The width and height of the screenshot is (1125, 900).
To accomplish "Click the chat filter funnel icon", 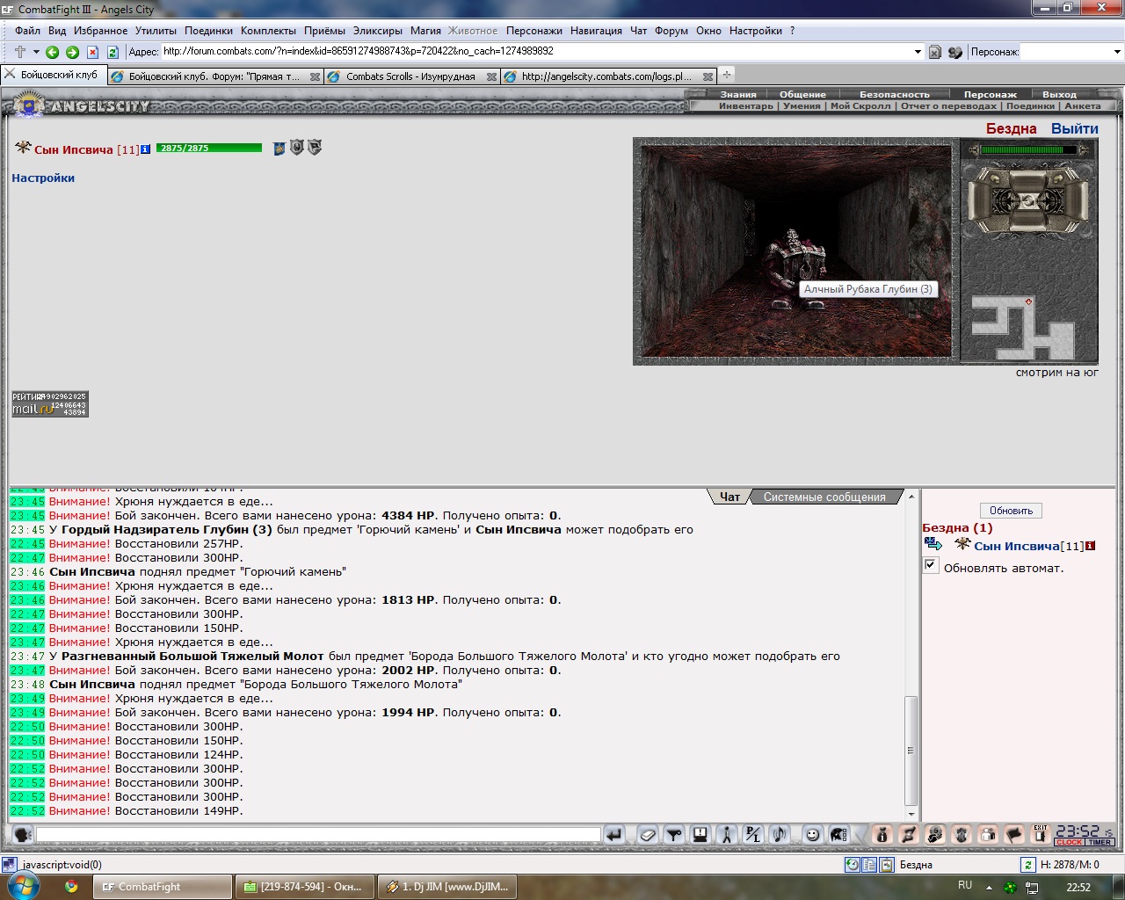I will click(x=674, y=834).
